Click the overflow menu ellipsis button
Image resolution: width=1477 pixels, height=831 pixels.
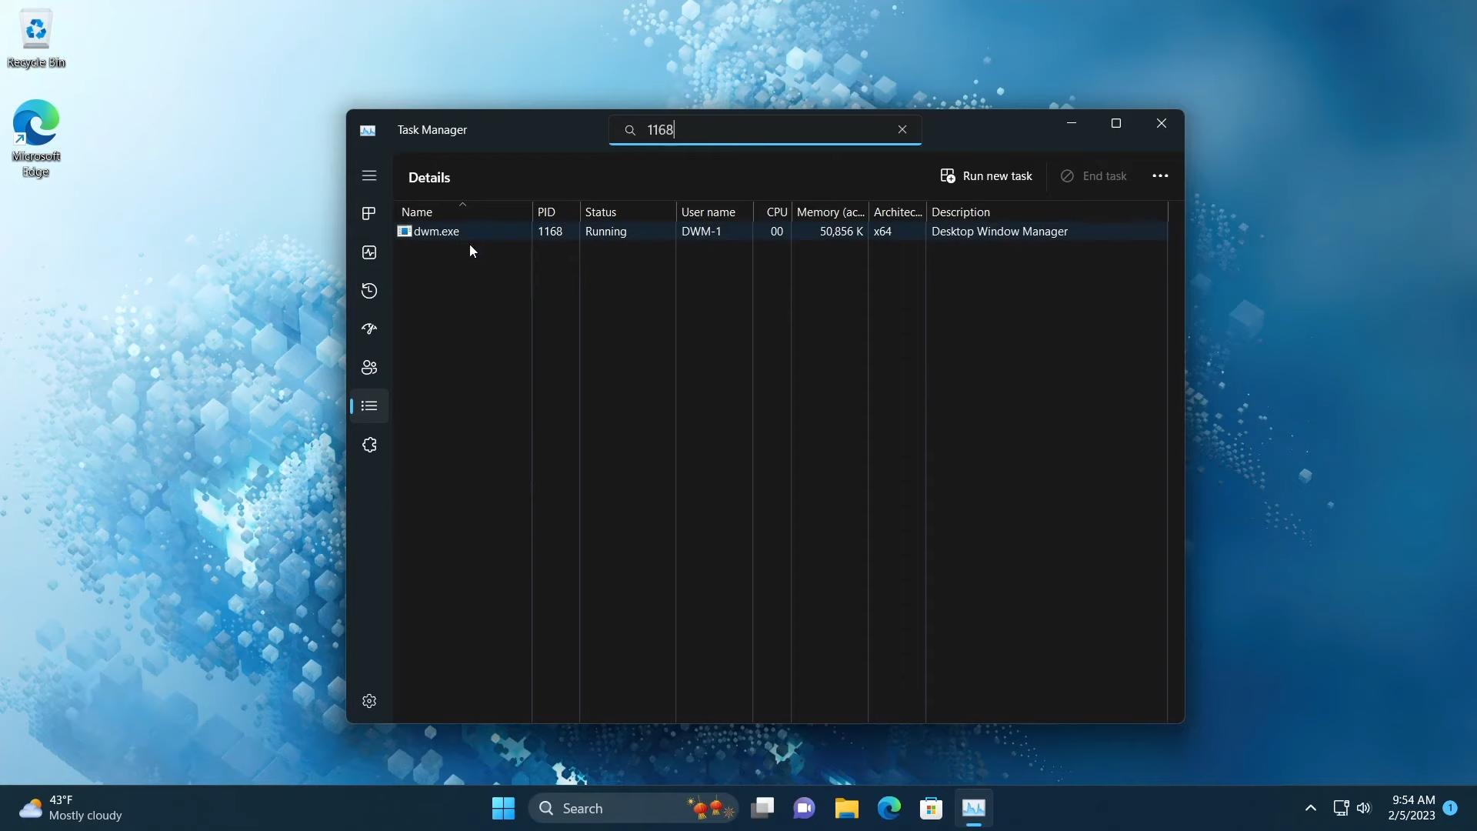pyautogui.click(x=1162, y=175)
